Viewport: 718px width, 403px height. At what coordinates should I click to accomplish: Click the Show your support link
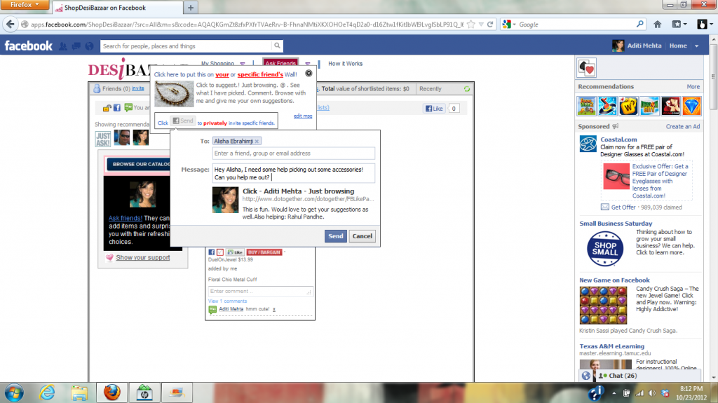(x=143, y=257)
